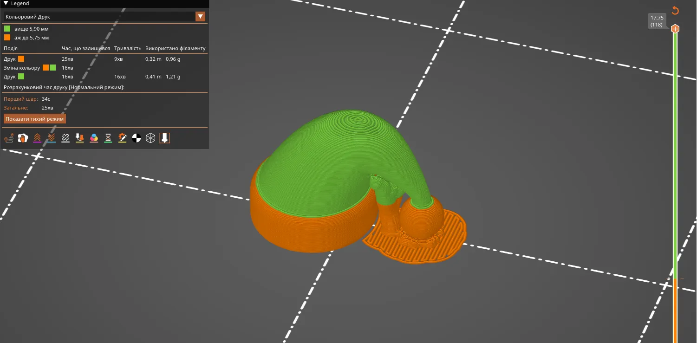The image size is (697, 343).
Task: Click the green swatch in last Друк row
Action: coord(21,77)
